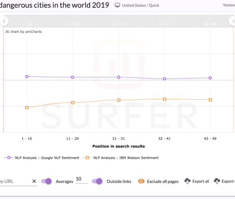Select Google NLP data point at 42 - 49
Viewport: 235px width, 199px height.
pyautogui.click(x=210, y=78)
